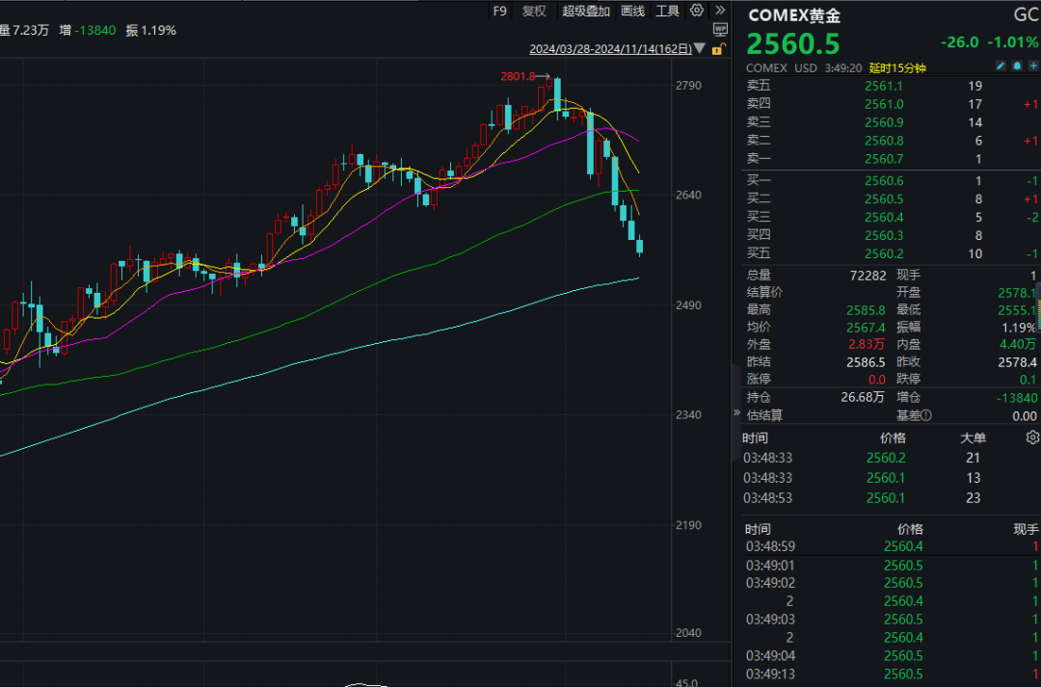Click the plus icon to add to watchlist

click(x=1032, y=66)
